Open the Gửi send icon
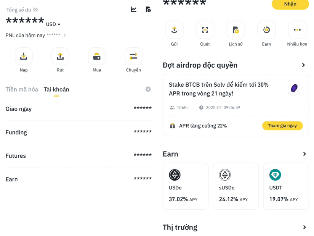Viewport: 314px width, 236px height. click(x=174, y=30)
